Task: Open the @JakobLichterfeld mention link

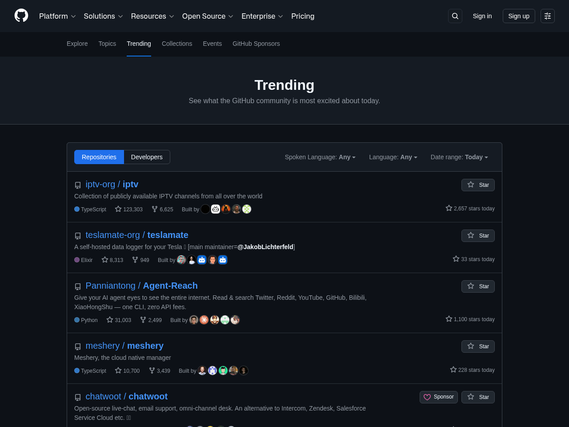Action: (265, 247)
